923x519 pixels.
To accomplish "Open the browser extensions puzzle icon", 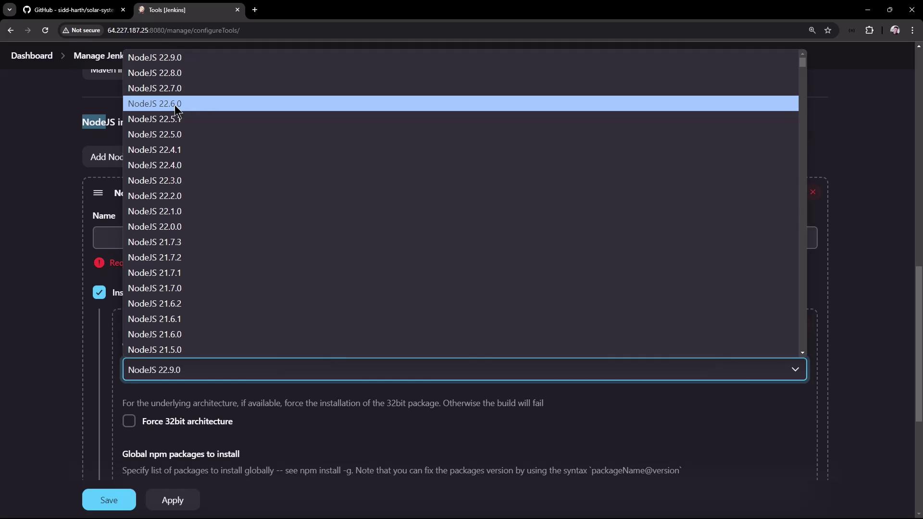I will pyautogui.click(x=869, y=30).
